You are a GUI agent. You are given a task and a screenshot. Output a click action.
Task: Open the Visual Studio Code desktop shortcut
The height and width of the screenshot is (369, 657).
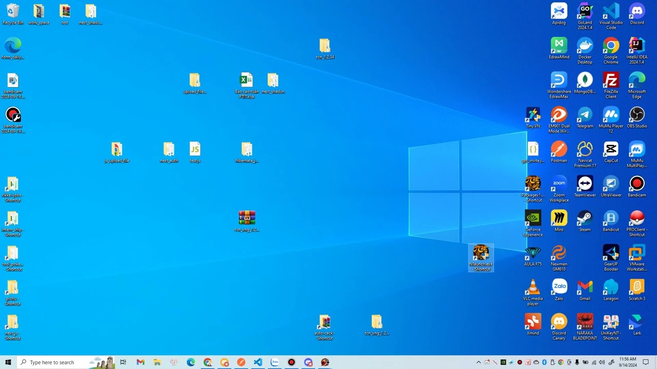point(611,16)
